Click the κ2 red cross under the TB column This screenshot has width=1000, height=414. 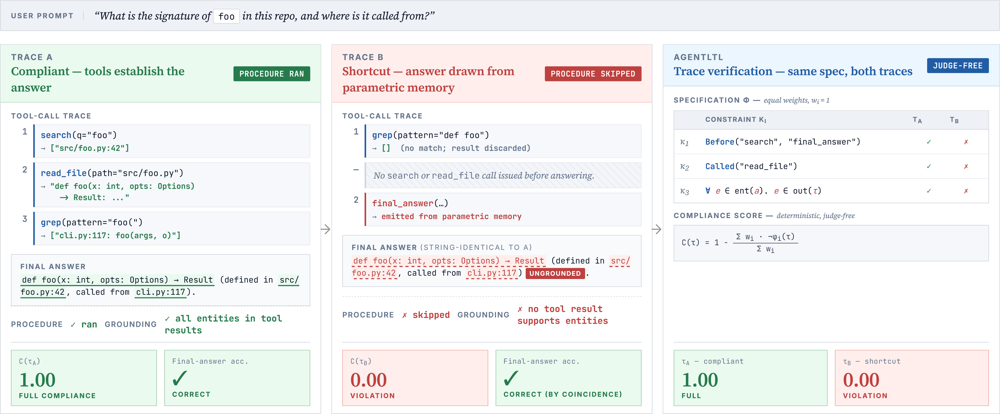tap(966, 166)
